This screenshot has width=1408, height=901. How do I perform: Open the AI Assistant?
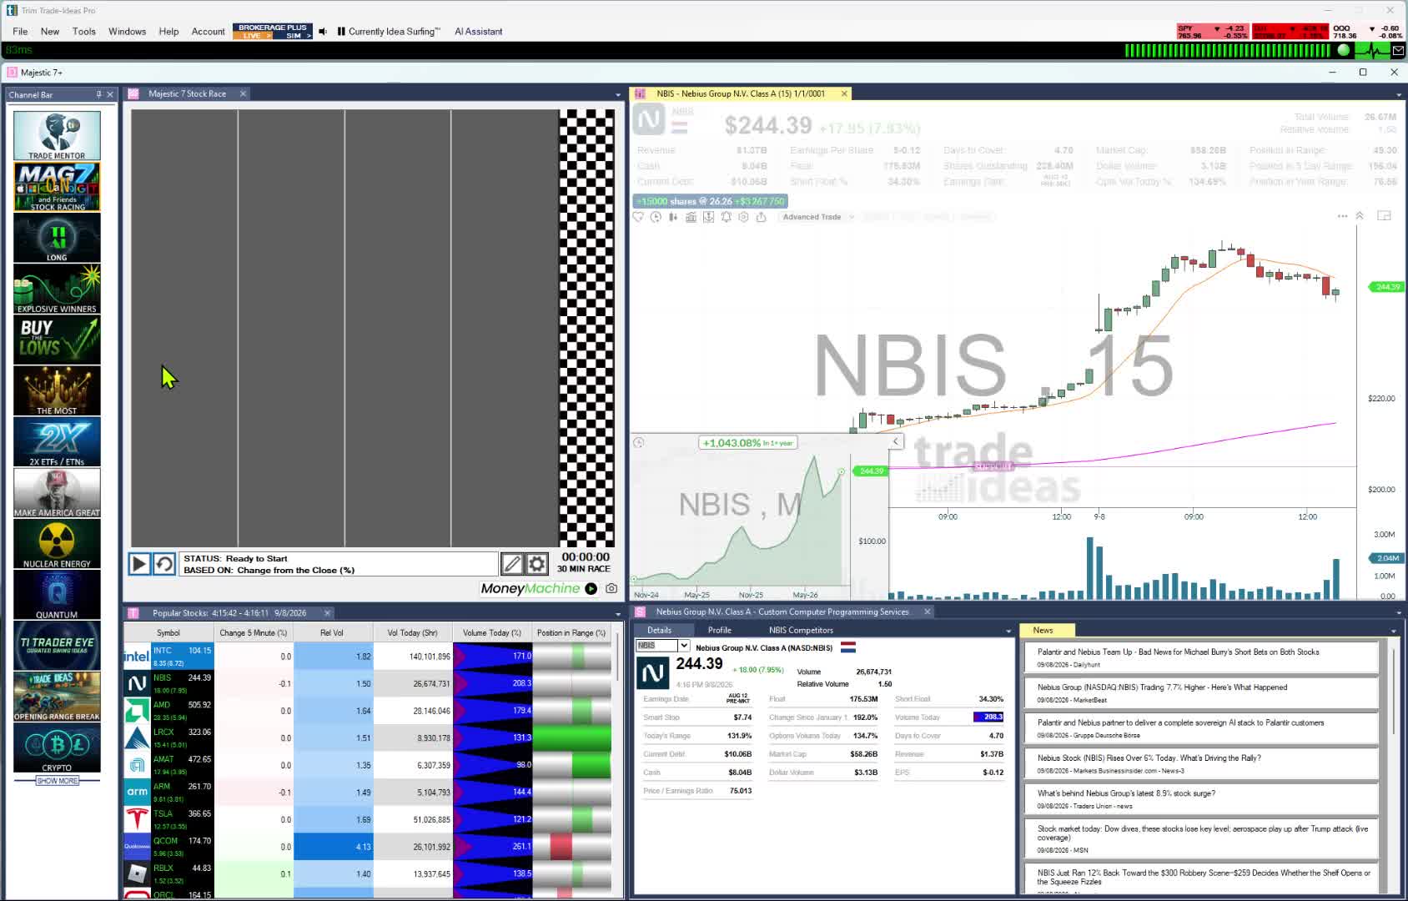click(479, 32)
